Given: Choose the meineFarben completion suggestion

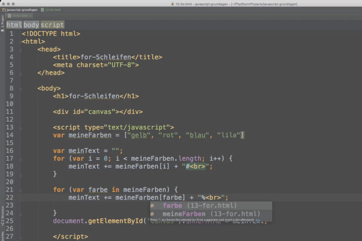Looking at the screenshot, I should point(211,214).
